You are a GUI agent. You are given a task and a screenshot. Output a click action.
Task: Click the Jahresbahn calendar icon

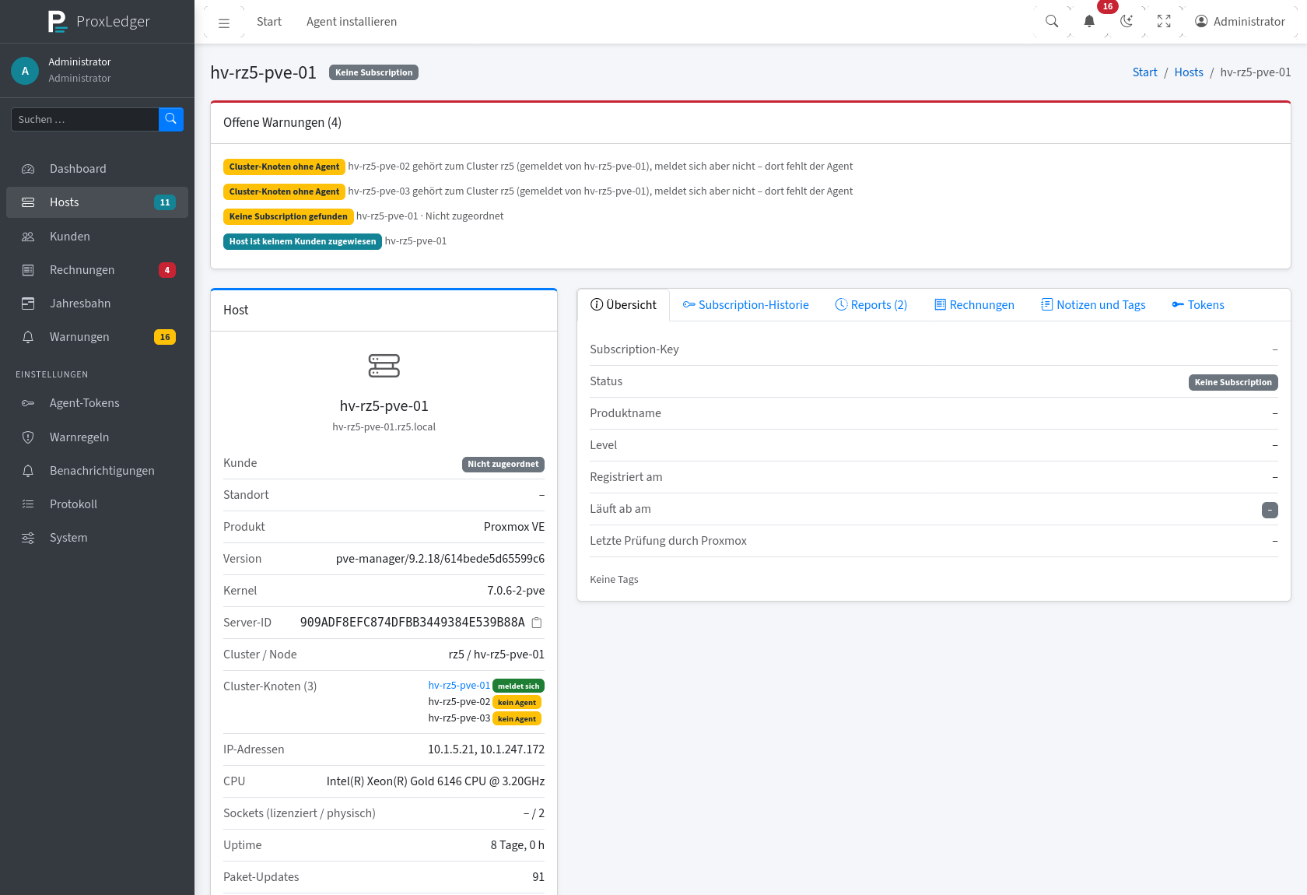pos(28,304)
